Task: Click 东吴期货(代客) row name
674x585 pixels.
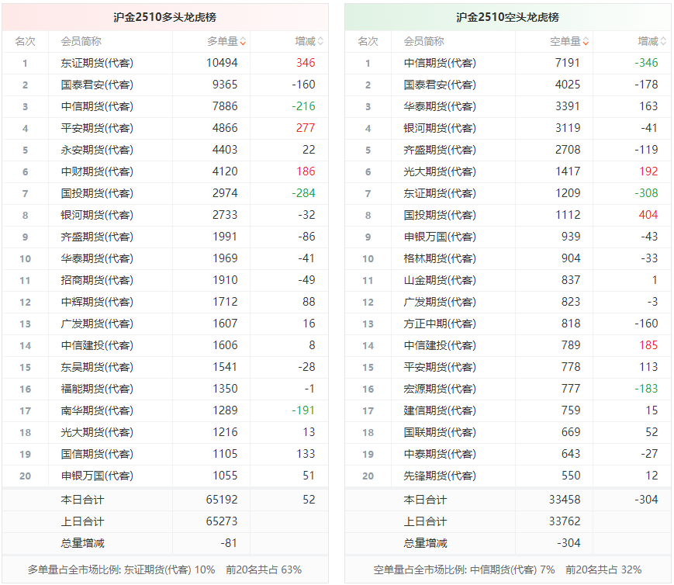Action: (x=97, y=367)
